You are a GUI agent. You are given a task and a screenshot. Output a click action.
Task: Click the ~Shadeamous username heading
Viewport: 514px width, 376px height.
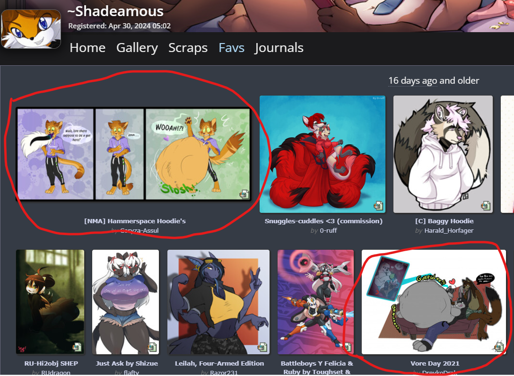point(115,11)
